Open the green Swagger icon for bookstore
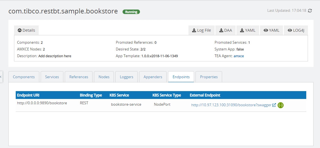320x148 pixels. [x=280, y=105]
